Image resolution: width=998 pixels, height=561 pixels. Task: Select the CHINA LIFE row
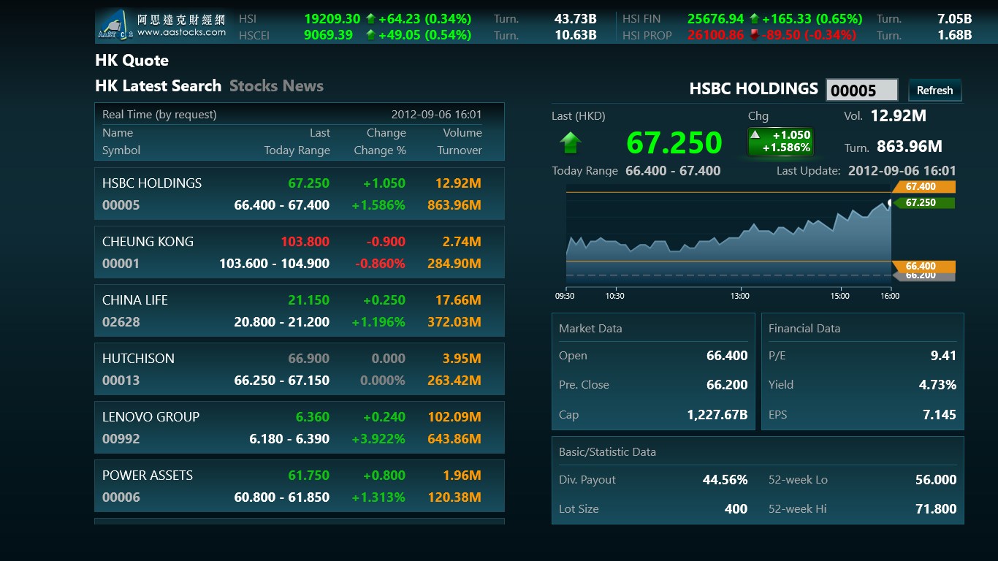click(300, 310)
